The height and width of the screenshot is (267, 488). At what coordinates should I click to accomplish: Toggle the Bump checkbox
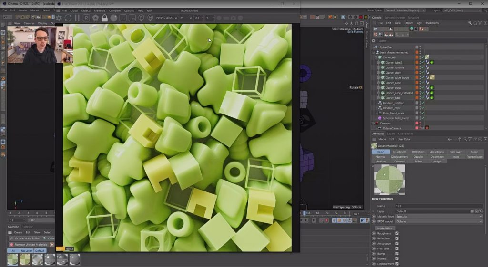[x=397, y=253]
